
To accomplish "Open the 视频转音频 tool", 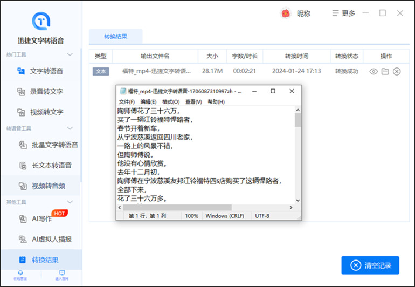I will pos(42,186).
